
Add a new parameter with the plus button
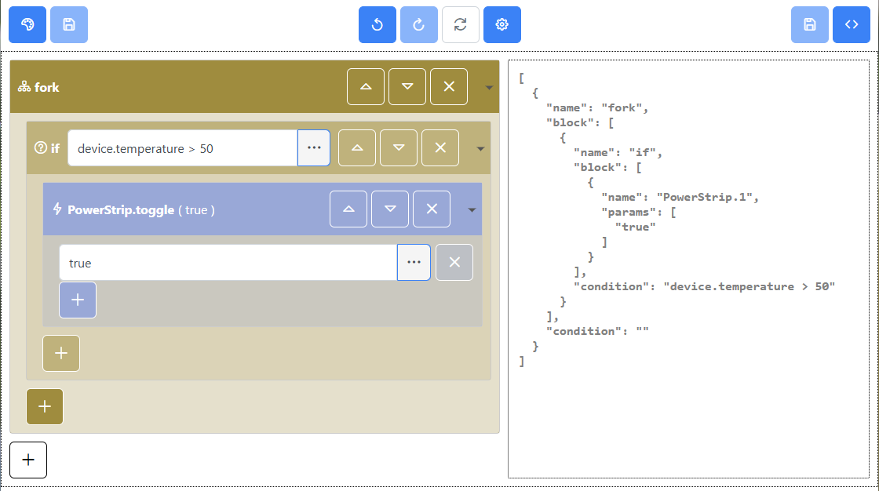77,300
